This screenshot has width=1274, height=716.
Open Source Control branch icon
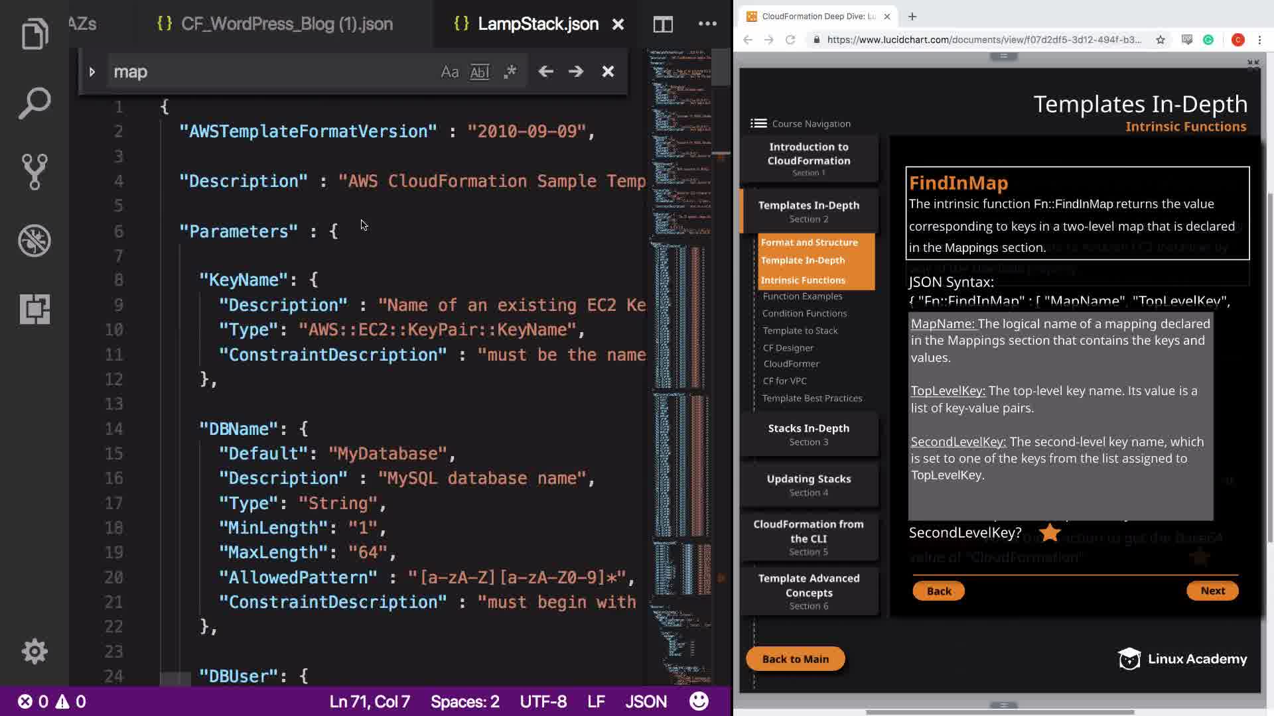coord(35,172)
